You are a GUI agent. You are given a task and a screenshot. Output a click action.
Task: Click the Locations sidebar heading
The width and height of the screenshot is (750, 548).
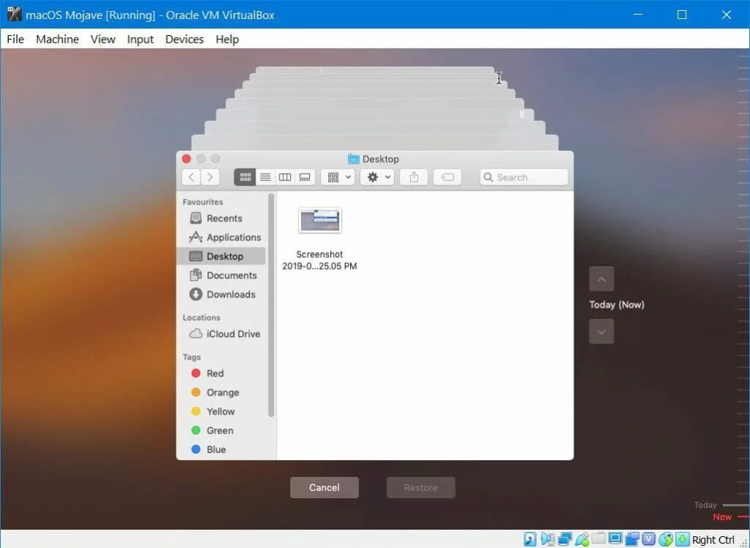(201, 317)
